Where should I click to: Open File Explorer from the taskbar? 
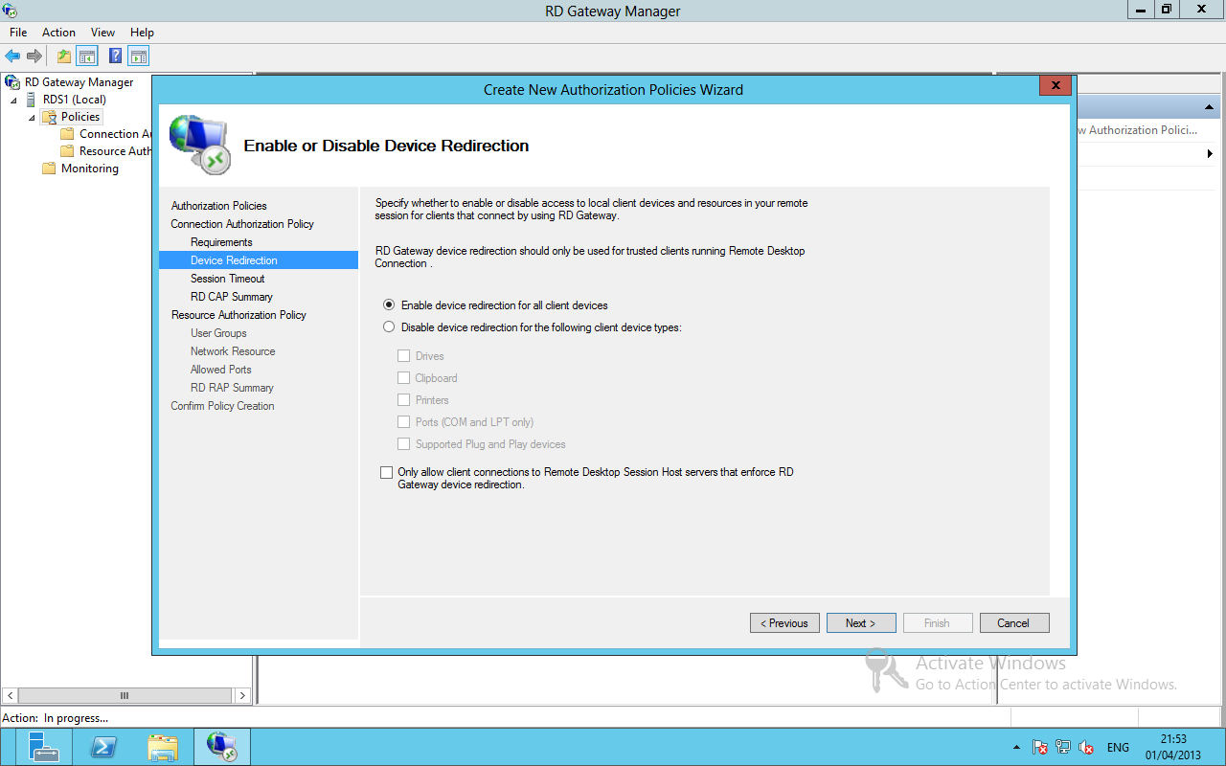click(163, 747)
